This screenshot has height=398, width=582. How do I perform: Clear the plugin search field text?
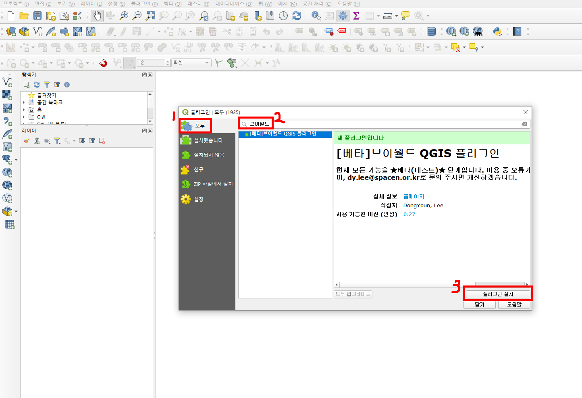524,124
